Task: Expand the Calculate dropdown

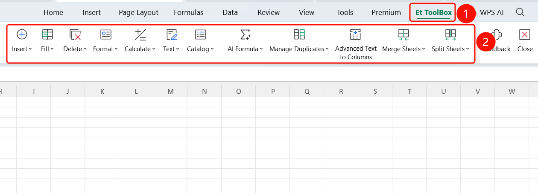Action: pyautogui.click(x=154, y=49)
